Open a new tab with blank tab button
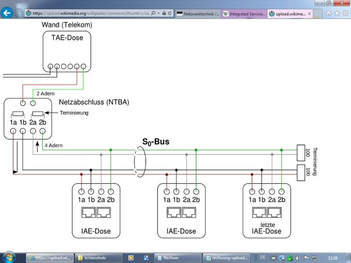The width and height of the screenshot is (351, 263). (x=318, y=14)
